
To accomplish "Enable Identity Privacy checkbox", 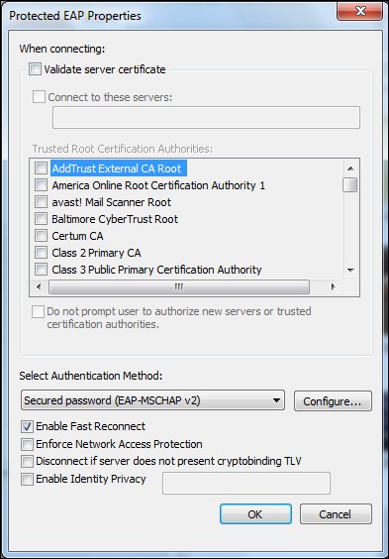I will 27,479.
